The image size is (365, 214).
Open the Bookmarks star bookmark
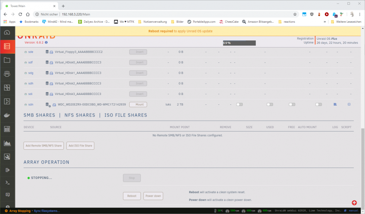(29, 22)
